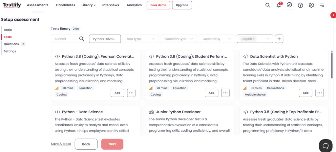Open the help question mark icon

[300, 5]
